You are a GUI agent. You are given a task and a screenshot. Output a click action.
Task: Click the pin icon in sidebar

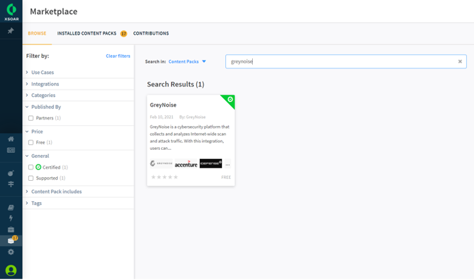pyautogui.click(x=11, y=31)
